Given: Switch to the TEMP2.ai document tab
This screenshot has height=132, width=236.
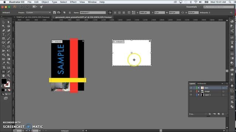Looking at the screenshot, I should [33, 17].
